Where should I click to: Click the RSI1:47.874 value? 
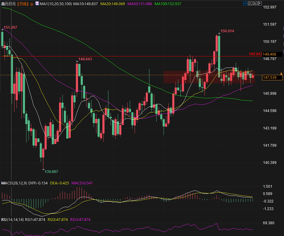35,219
